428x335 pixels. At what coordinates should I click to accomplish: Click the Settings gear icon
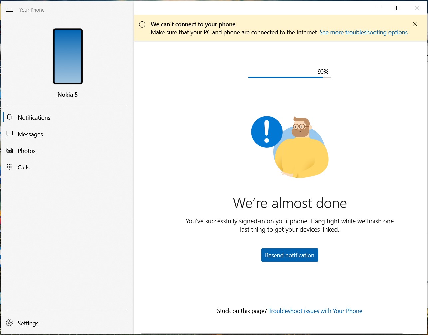tap(9, 323)
